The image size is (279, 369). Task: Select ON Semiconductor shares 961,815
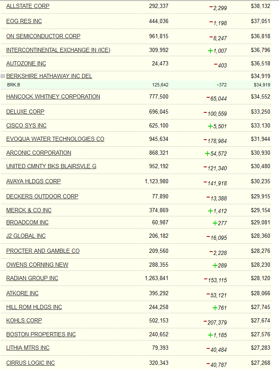click(x=159, y=36)
